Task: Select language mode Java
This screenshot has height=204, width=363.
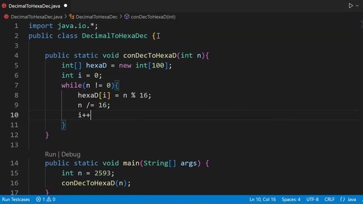Action: [352, 199]
